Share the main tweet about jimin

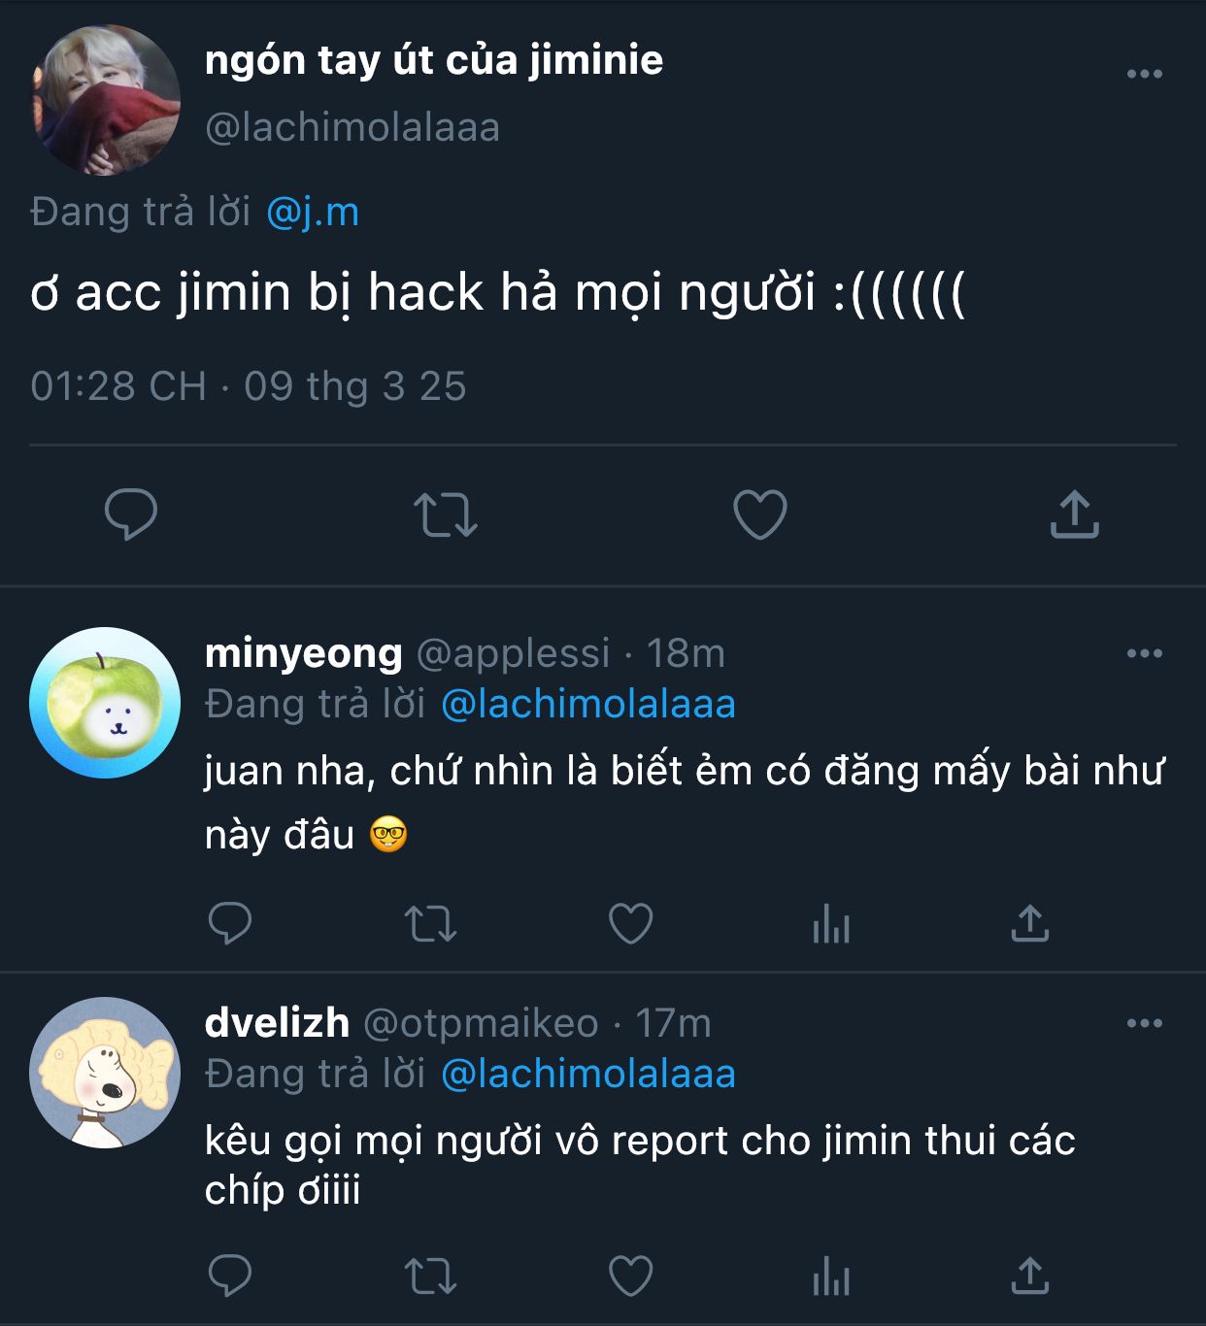1074,514
